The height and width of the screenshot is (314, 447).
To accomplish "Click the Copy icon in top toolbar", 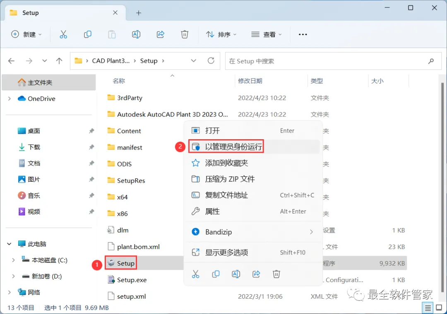I will (x=87, y=34).
